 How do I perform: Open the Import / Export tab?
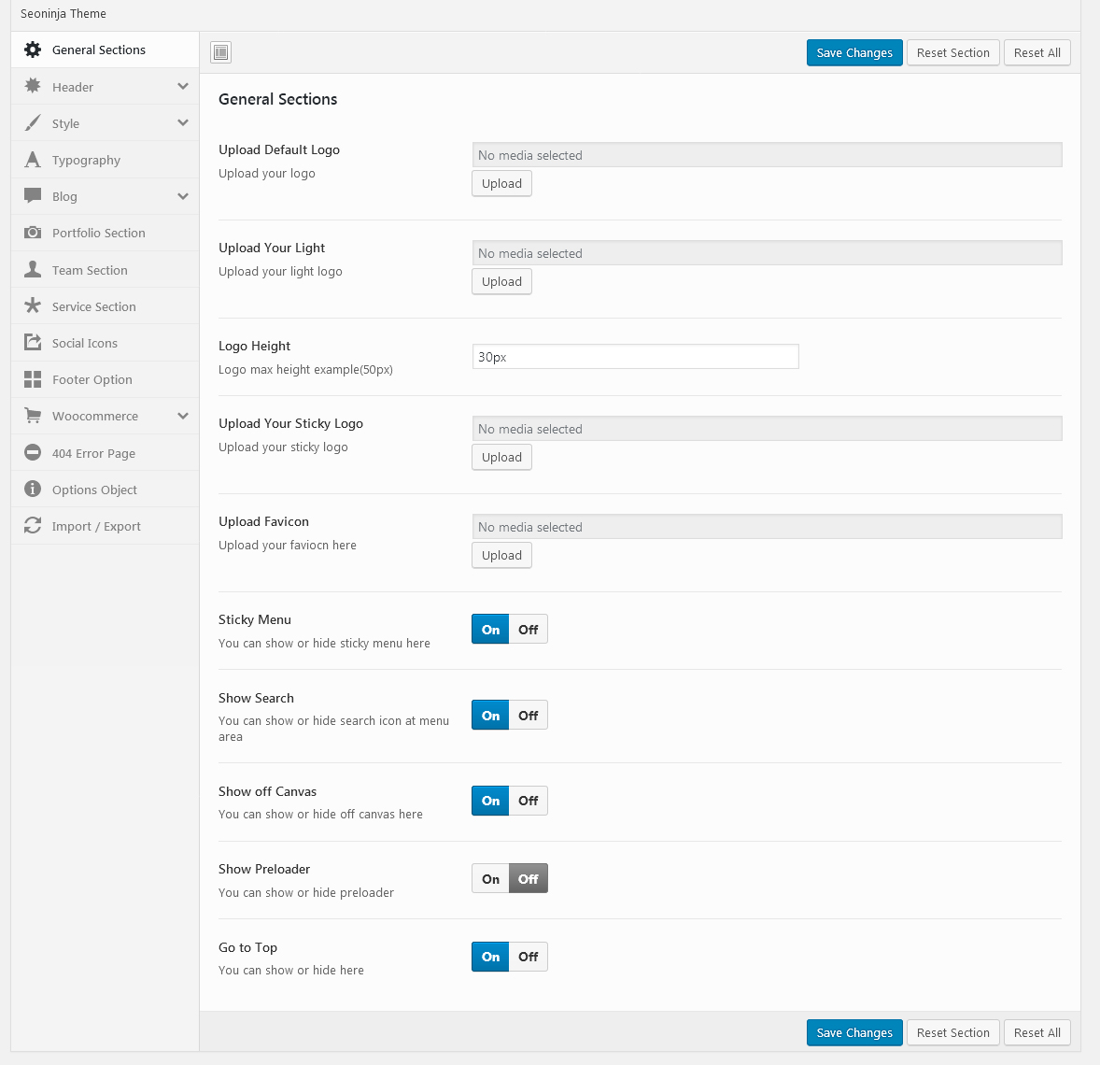[106, 526]
